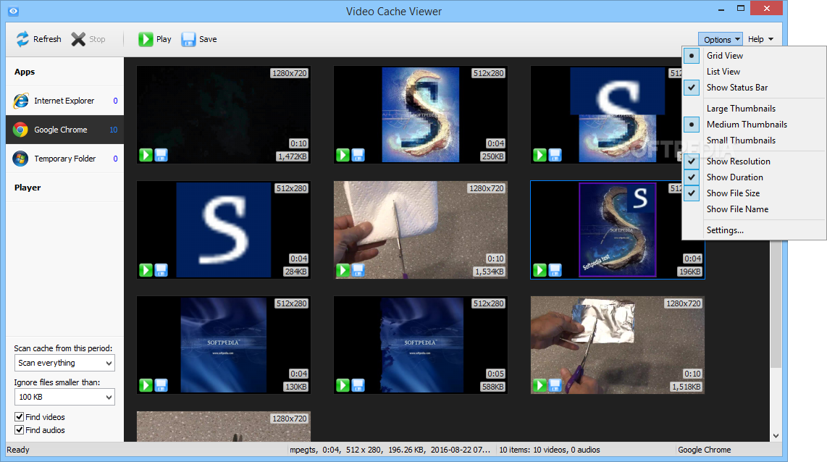Play the 1,518KB video with green icon
The image size is (827, 462).
click(x=540, y=385)
